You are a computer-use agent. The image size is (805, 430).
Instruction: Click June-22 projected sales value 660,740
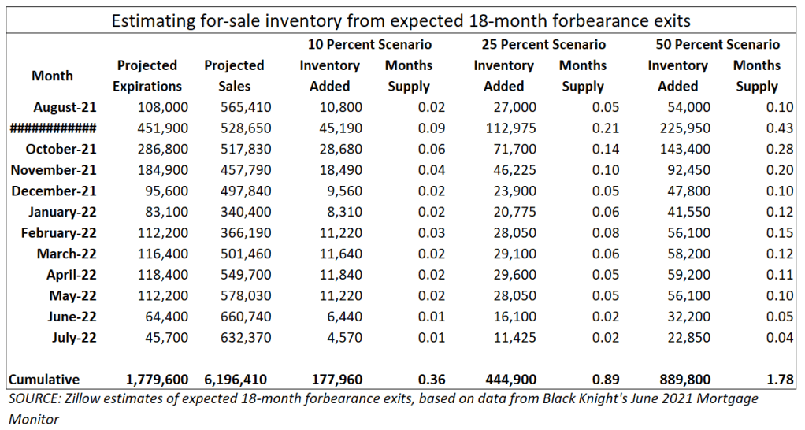click(246, 316)
